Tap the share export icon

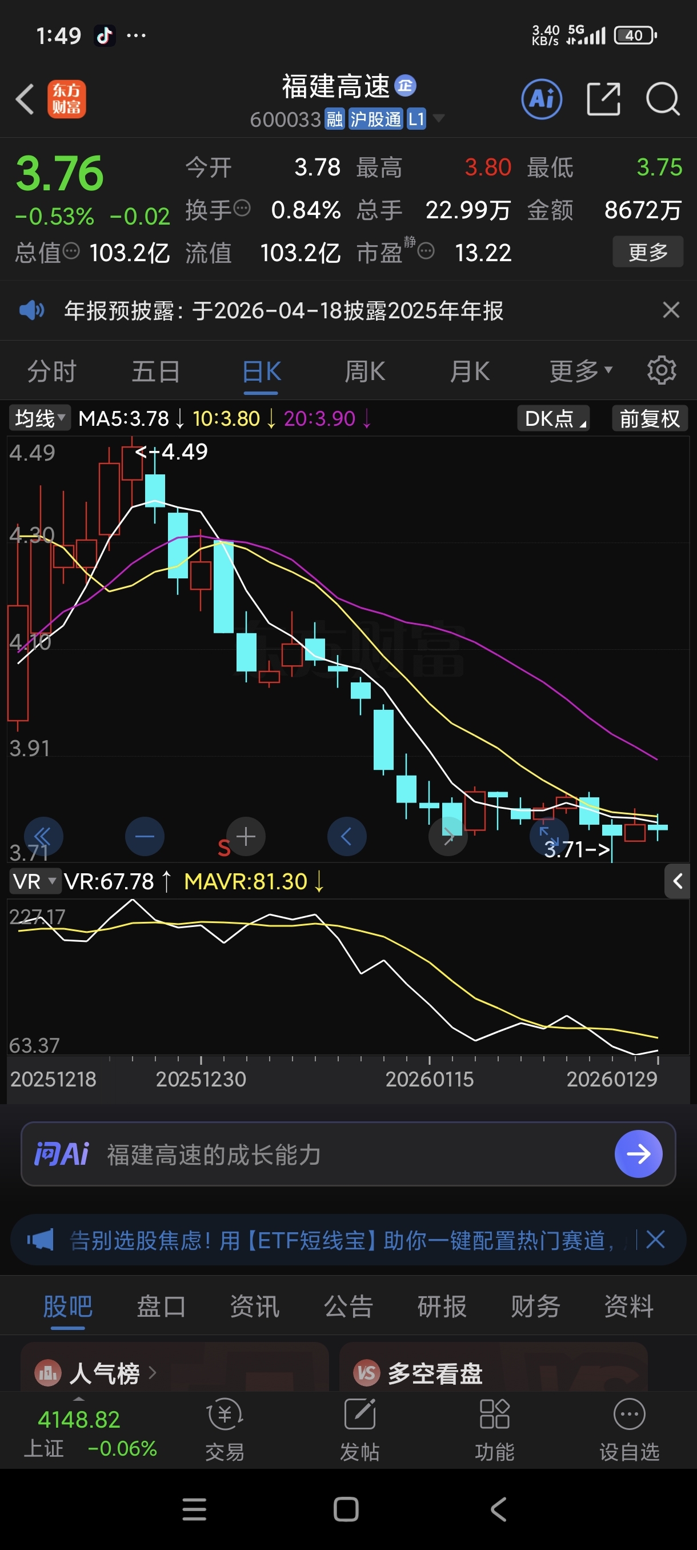coord(603,99)
